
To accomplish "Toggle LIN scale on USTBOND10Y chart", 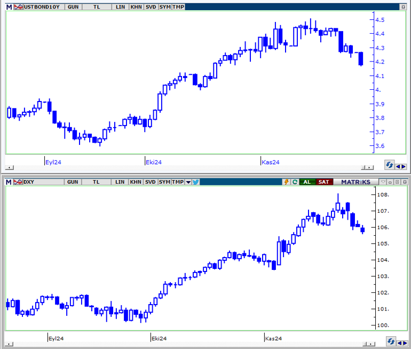I will click(x=120, y=7).
